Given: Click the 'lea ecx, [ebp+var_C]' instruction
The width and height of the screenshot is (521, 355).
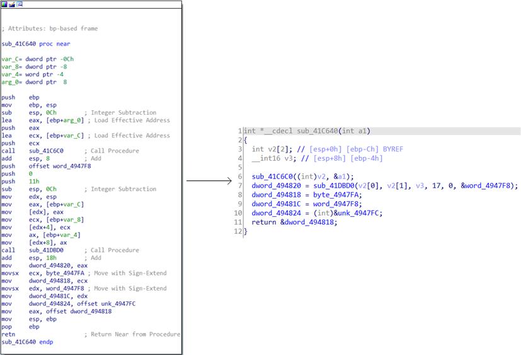Looking at the screenshot, I should (x=43, y=136).
